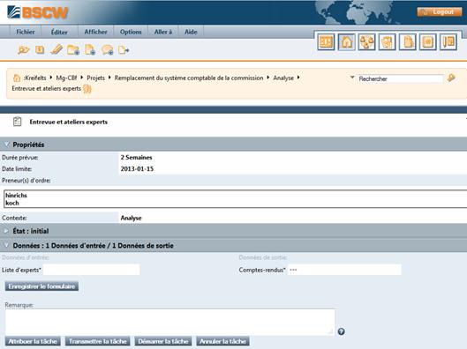The image size is (467, 349).
Task: Open the home workspace icon in top-right toolbar
Action: point(346,42)
